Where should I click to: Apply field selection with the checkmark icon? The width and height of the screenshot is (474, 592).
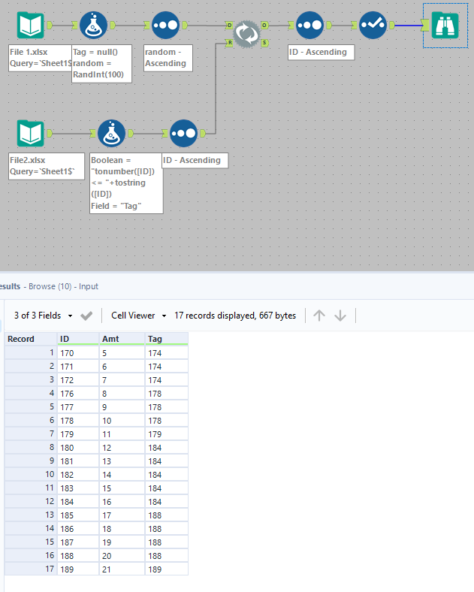[86, 316]
